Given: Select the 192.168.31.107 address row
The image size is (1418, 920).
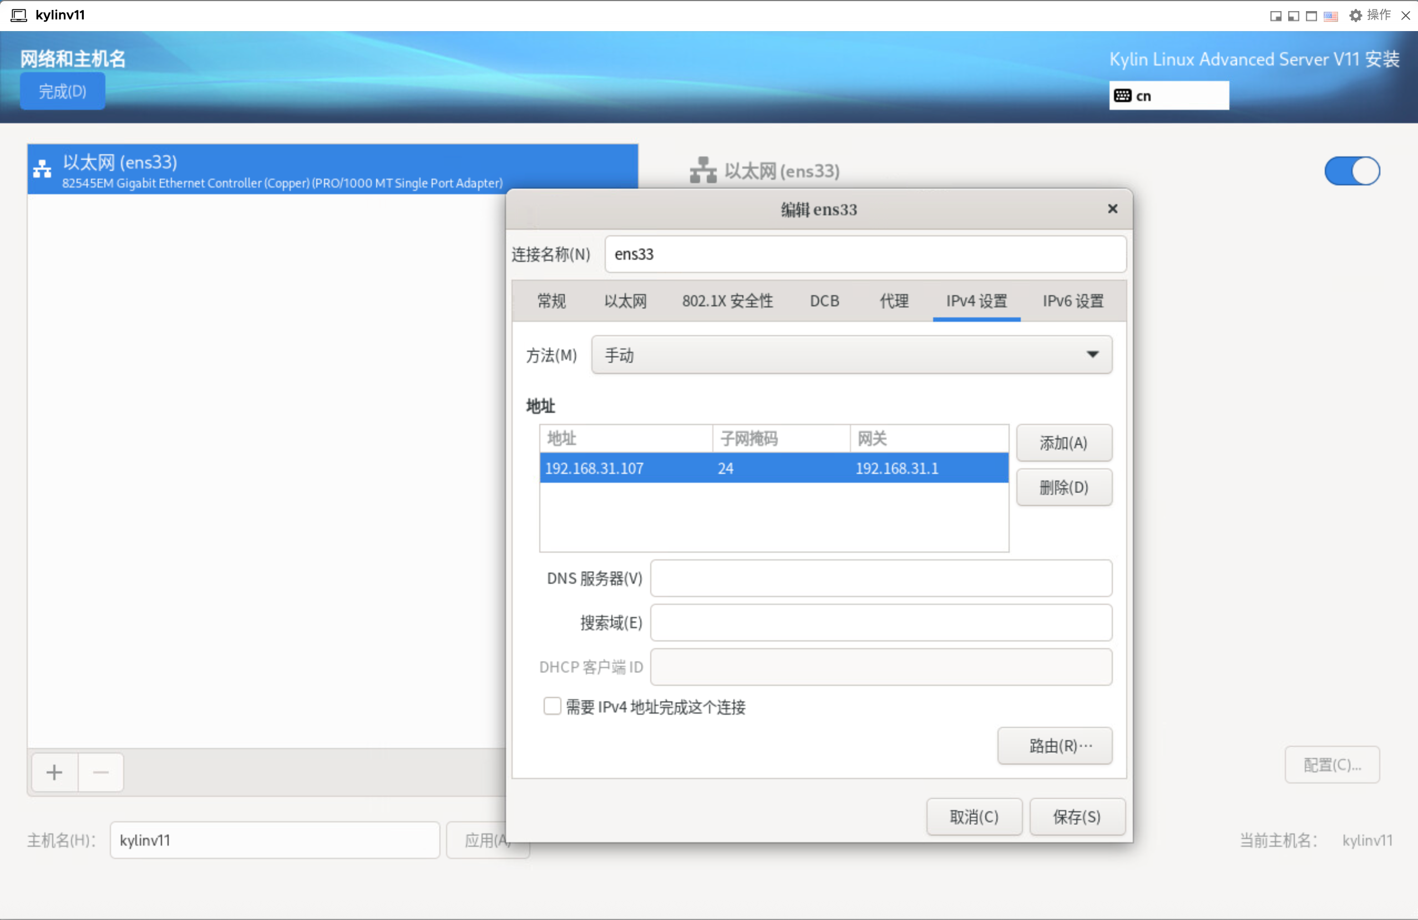Looking at the screenshot, I should (773, 468).
